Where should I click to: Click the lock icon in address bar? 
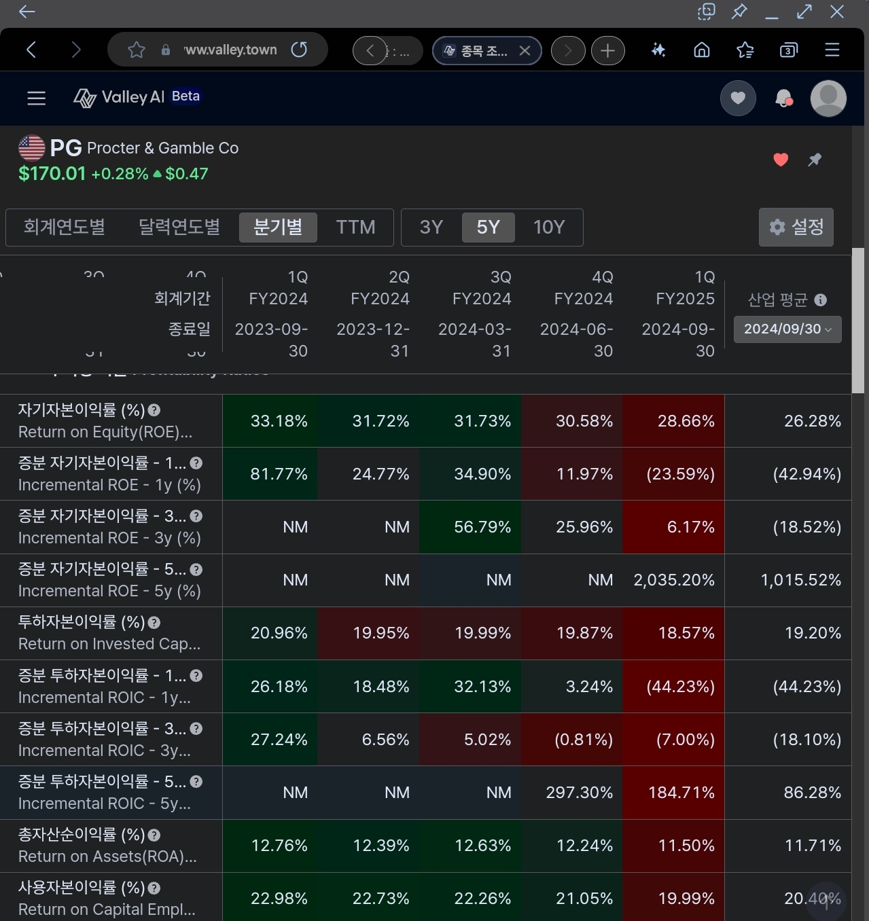tap(165, 50)
